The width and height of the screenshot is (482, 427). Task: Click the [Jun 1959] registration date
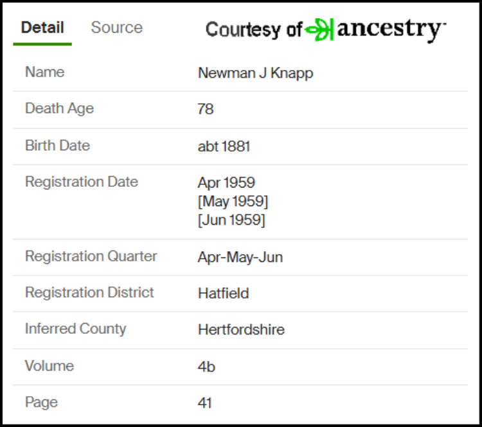click(231, 220)
